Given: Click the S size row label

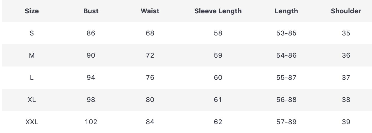Looking at the screenshot, I should coord(32,33).
